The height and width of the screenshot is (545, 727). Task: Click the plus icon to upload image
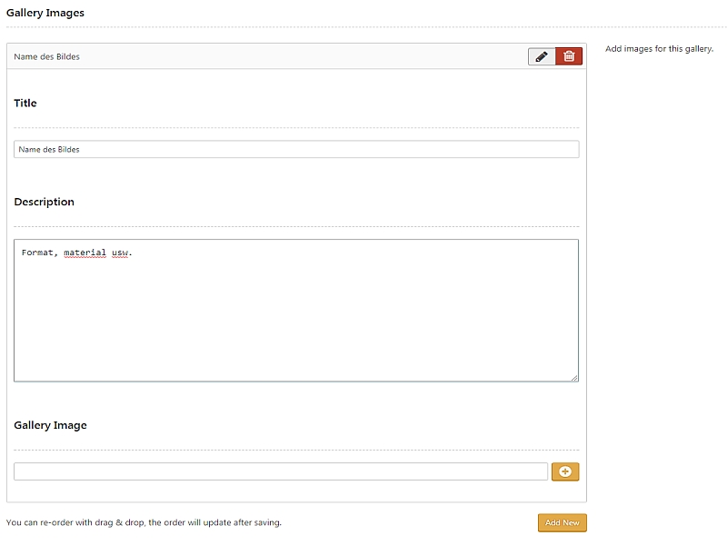click(565, 471)
